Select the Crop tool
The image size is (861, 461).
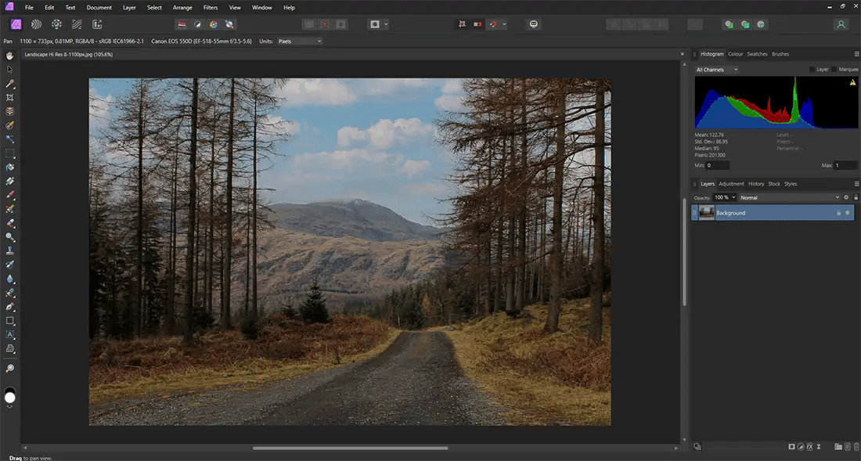pos(10,98)
